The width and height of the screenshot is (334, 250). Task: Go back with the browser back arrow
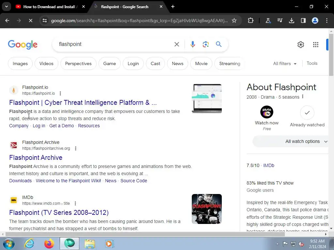tap(7, 21)
